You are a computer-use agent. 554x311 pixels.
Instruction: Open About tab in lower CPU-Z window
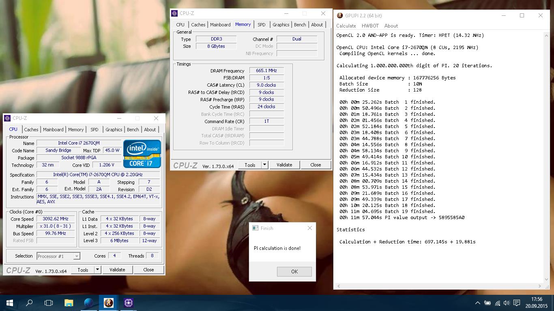coord(150,130)
